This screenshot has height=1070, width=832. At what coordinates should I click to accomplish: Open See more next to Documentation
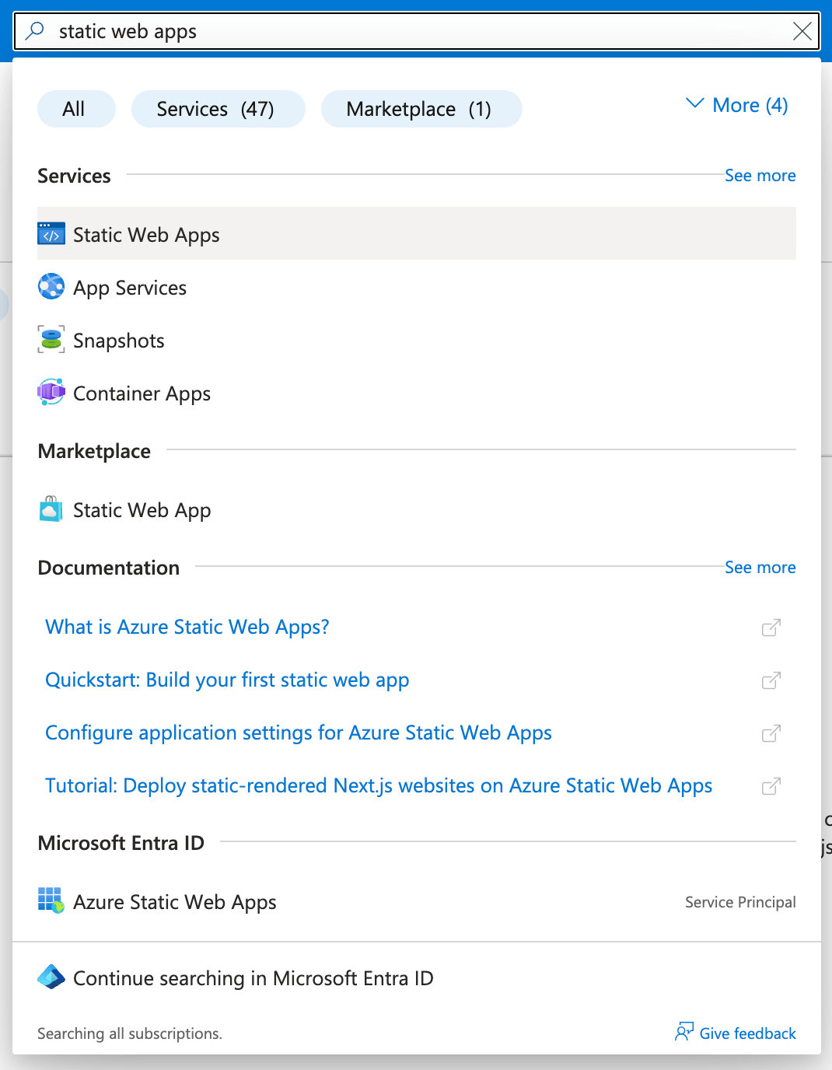tap(760, 568)
